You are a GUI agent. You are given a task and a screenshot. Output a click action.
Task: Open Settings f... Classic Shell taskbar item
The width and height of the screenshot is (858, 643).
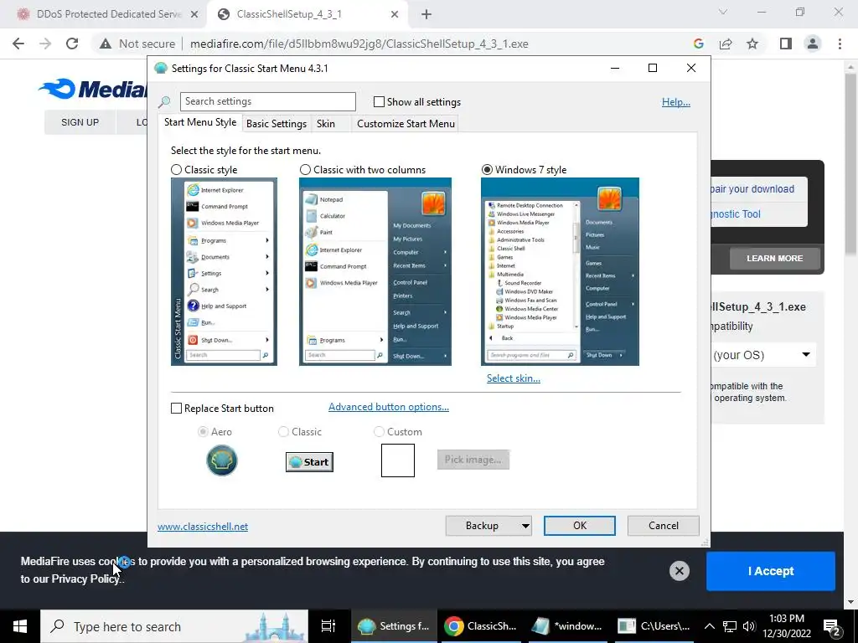(x=395, y=626)
